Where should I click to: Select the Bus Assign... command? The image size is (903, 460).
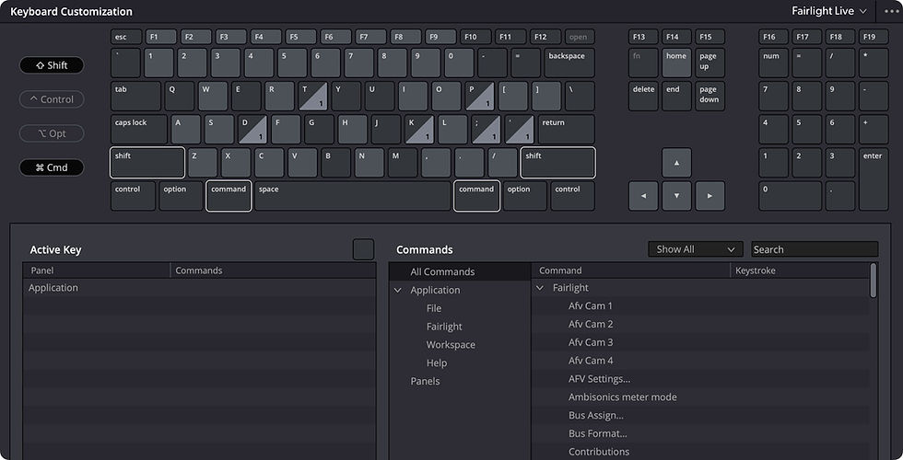pyautogui.click(x=596, y=415)
